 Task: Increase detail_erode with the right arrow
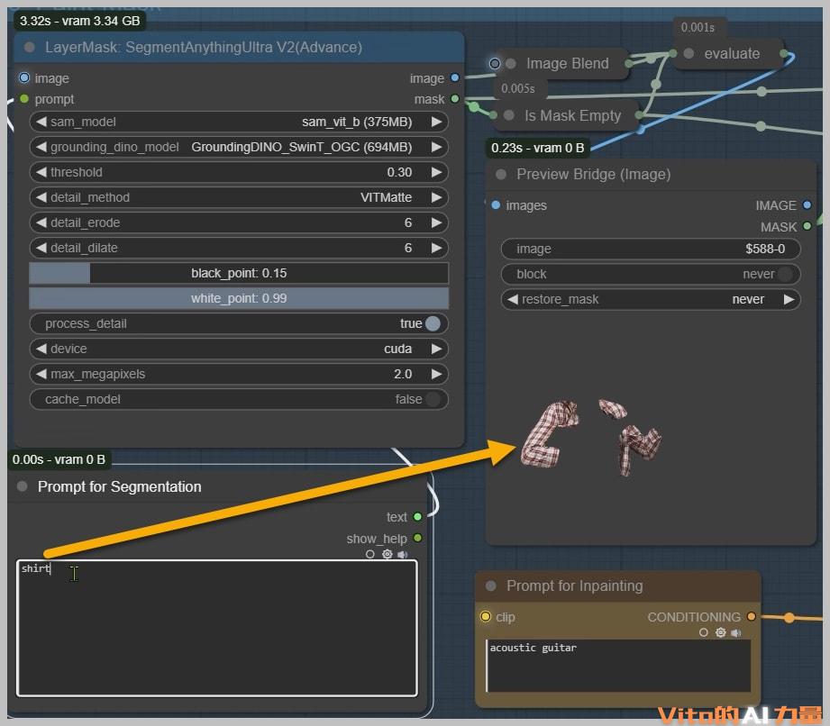point(437,222)
